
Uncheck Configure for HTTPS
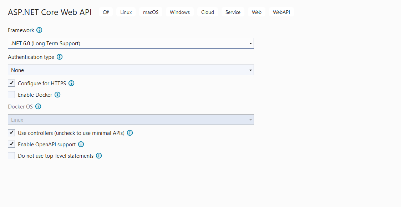point(11,83)
